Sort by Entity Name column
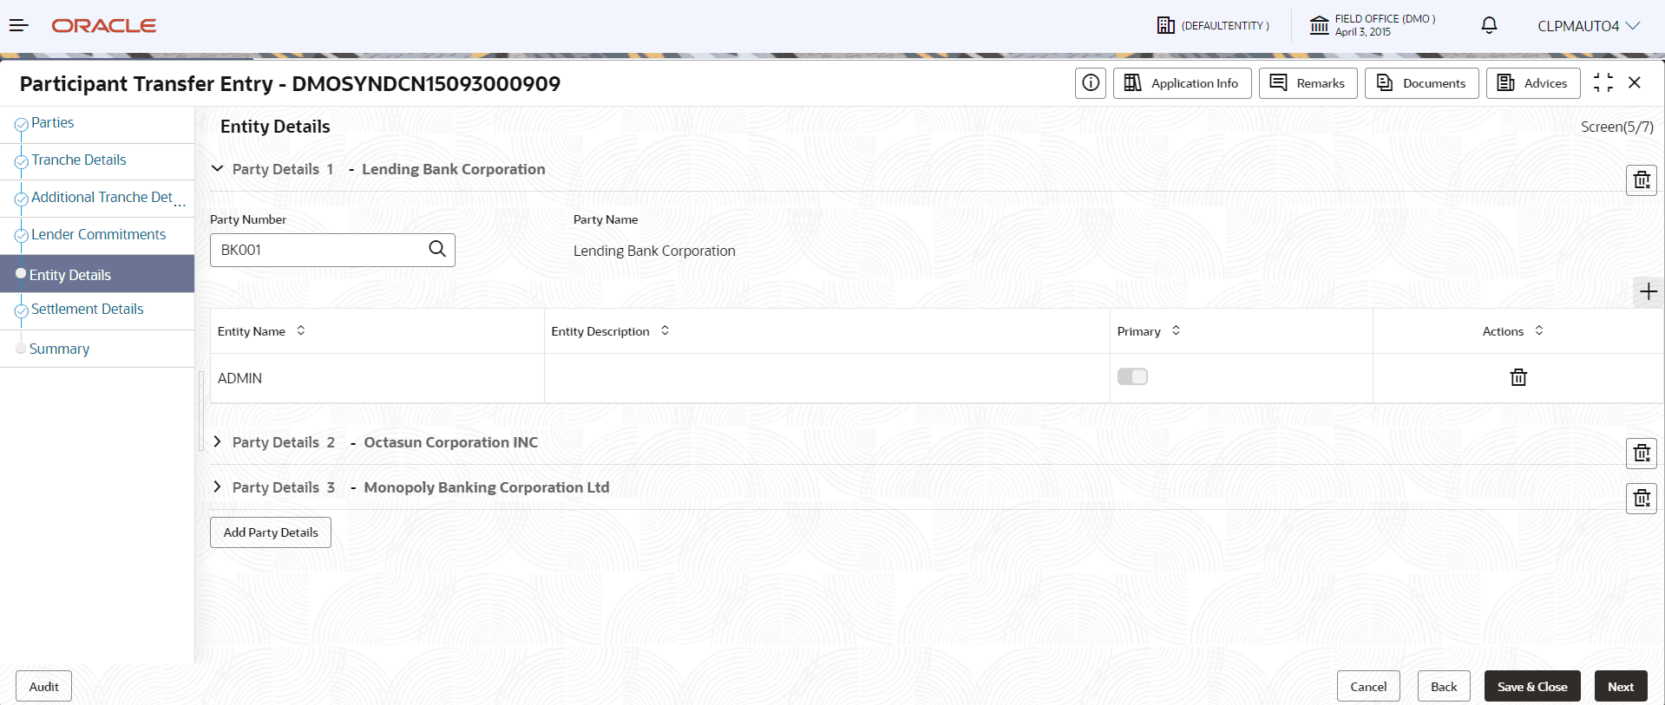The height and width of the screenshot is (705, 1665). pyautogui.click(x=301, y=330)
